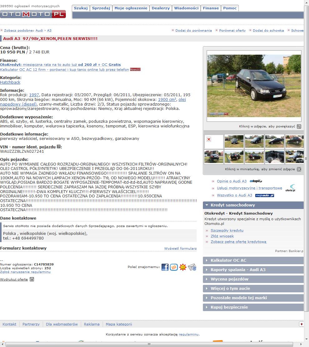Open the Szukaj tab

(81, 8)
